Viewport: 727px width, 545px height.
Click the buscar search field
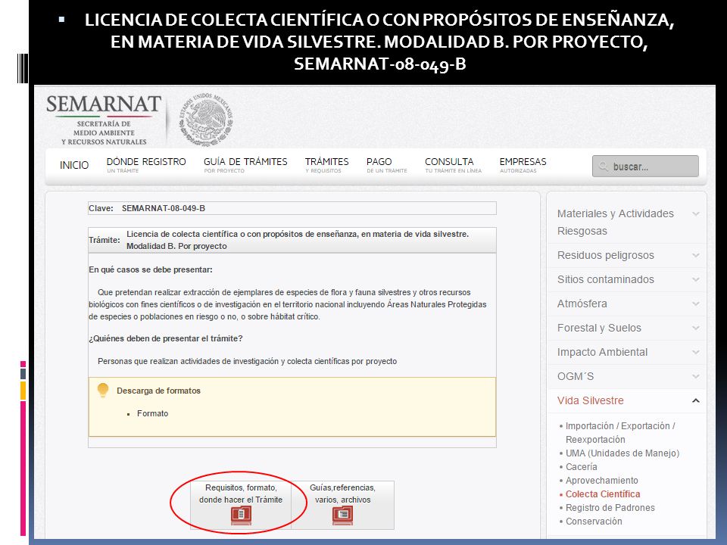click(x=645, y=167)
